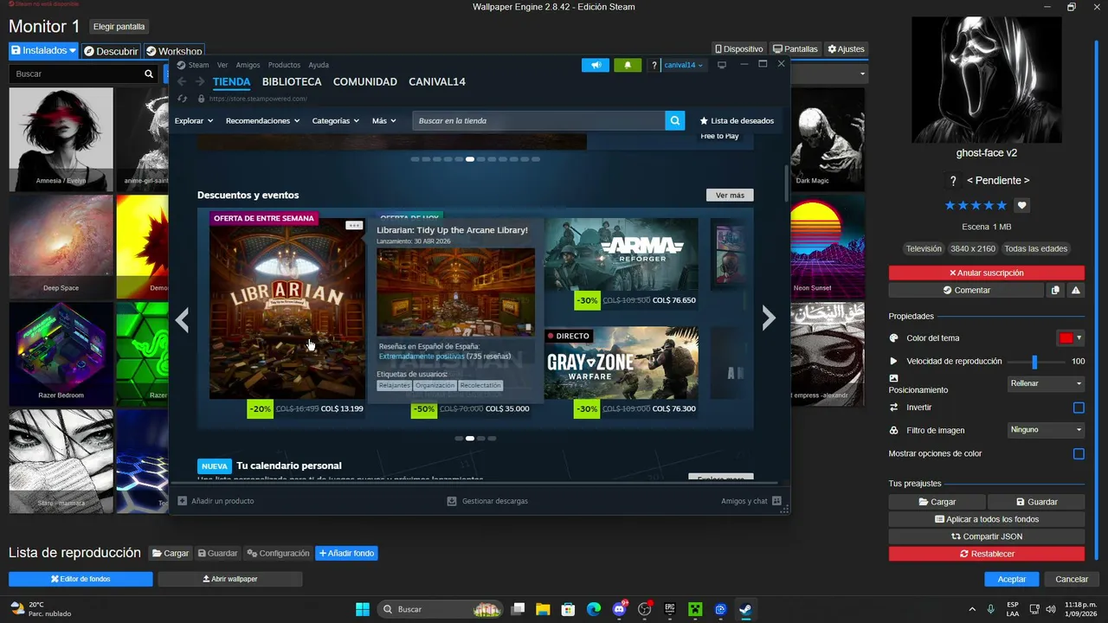Open the canival14 account dropdown

coord(685,65)
